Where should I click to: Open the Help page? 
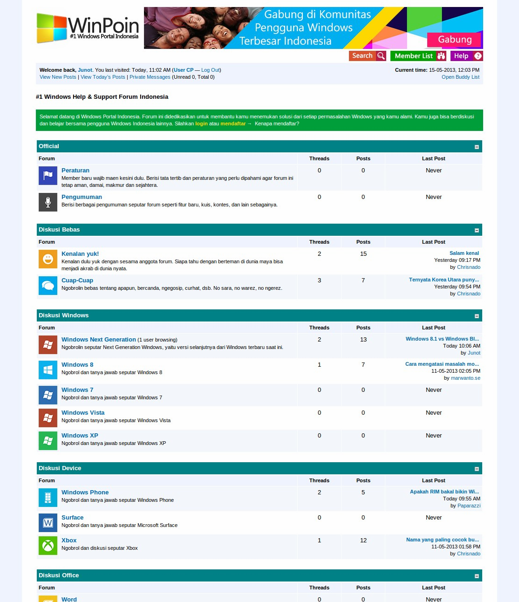(466, 56)
